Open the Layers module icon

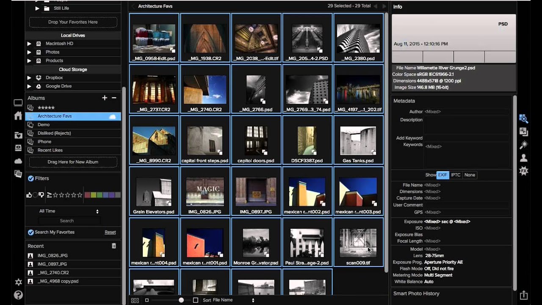point(524,132)
